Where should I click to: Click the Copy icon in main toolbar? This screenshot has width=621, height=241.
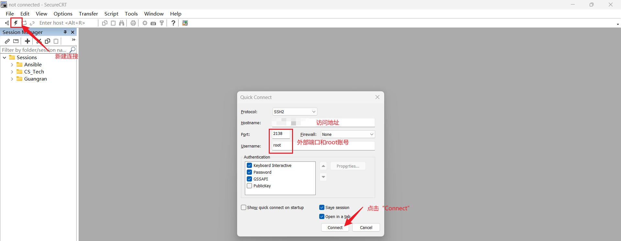[x=105, y=23]
